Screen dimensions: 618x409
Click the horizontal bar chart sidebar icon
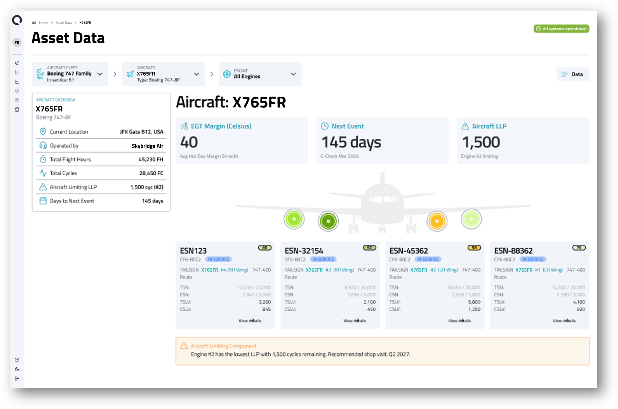[x=17, y=72]
